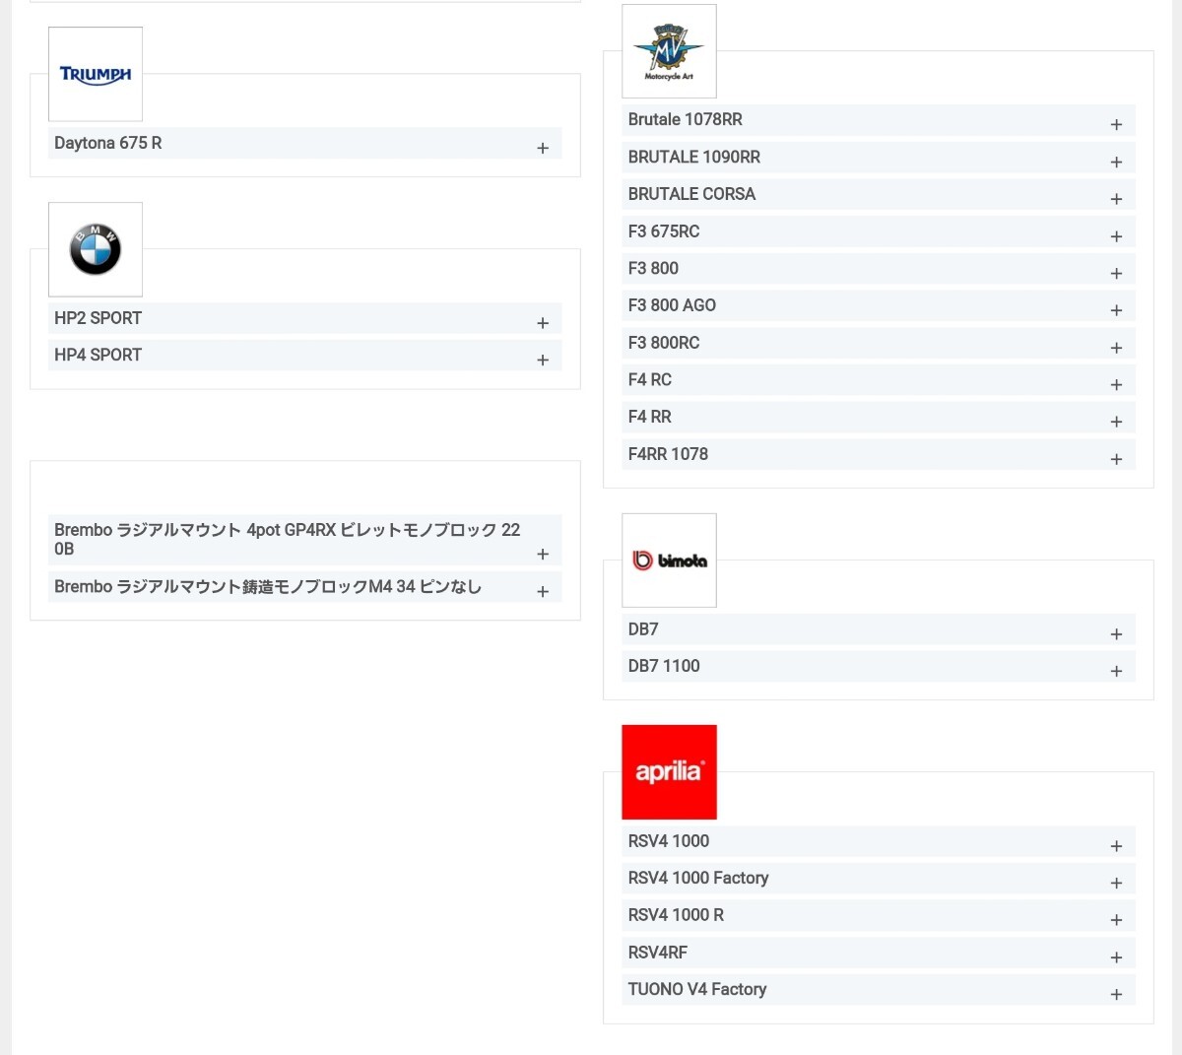Select the Brutale 1078RR label
This screenshot has height=1055, width=1182.
click(686, 119)
